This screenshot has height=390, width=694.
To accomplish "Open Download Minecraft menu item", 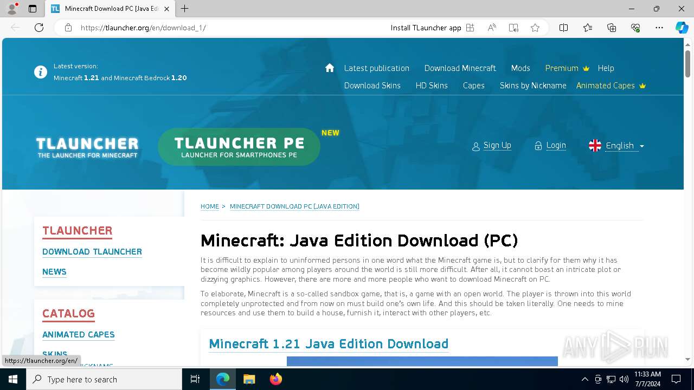I will 460,68.
